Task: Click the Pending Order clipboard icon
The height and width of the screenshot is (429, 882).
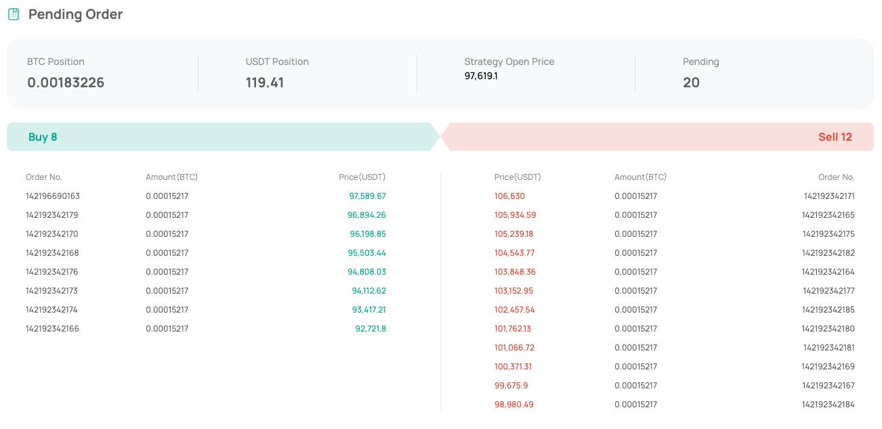Action: point(13,14)
